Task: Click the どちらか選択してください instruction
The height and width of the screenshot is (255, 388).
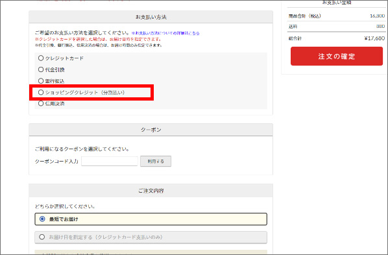Action: tap(65, 206)
